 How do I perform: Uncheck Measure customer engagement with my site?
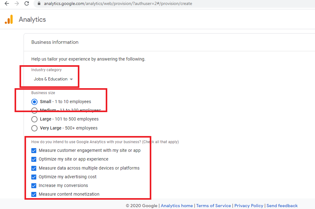pos(34,151)
